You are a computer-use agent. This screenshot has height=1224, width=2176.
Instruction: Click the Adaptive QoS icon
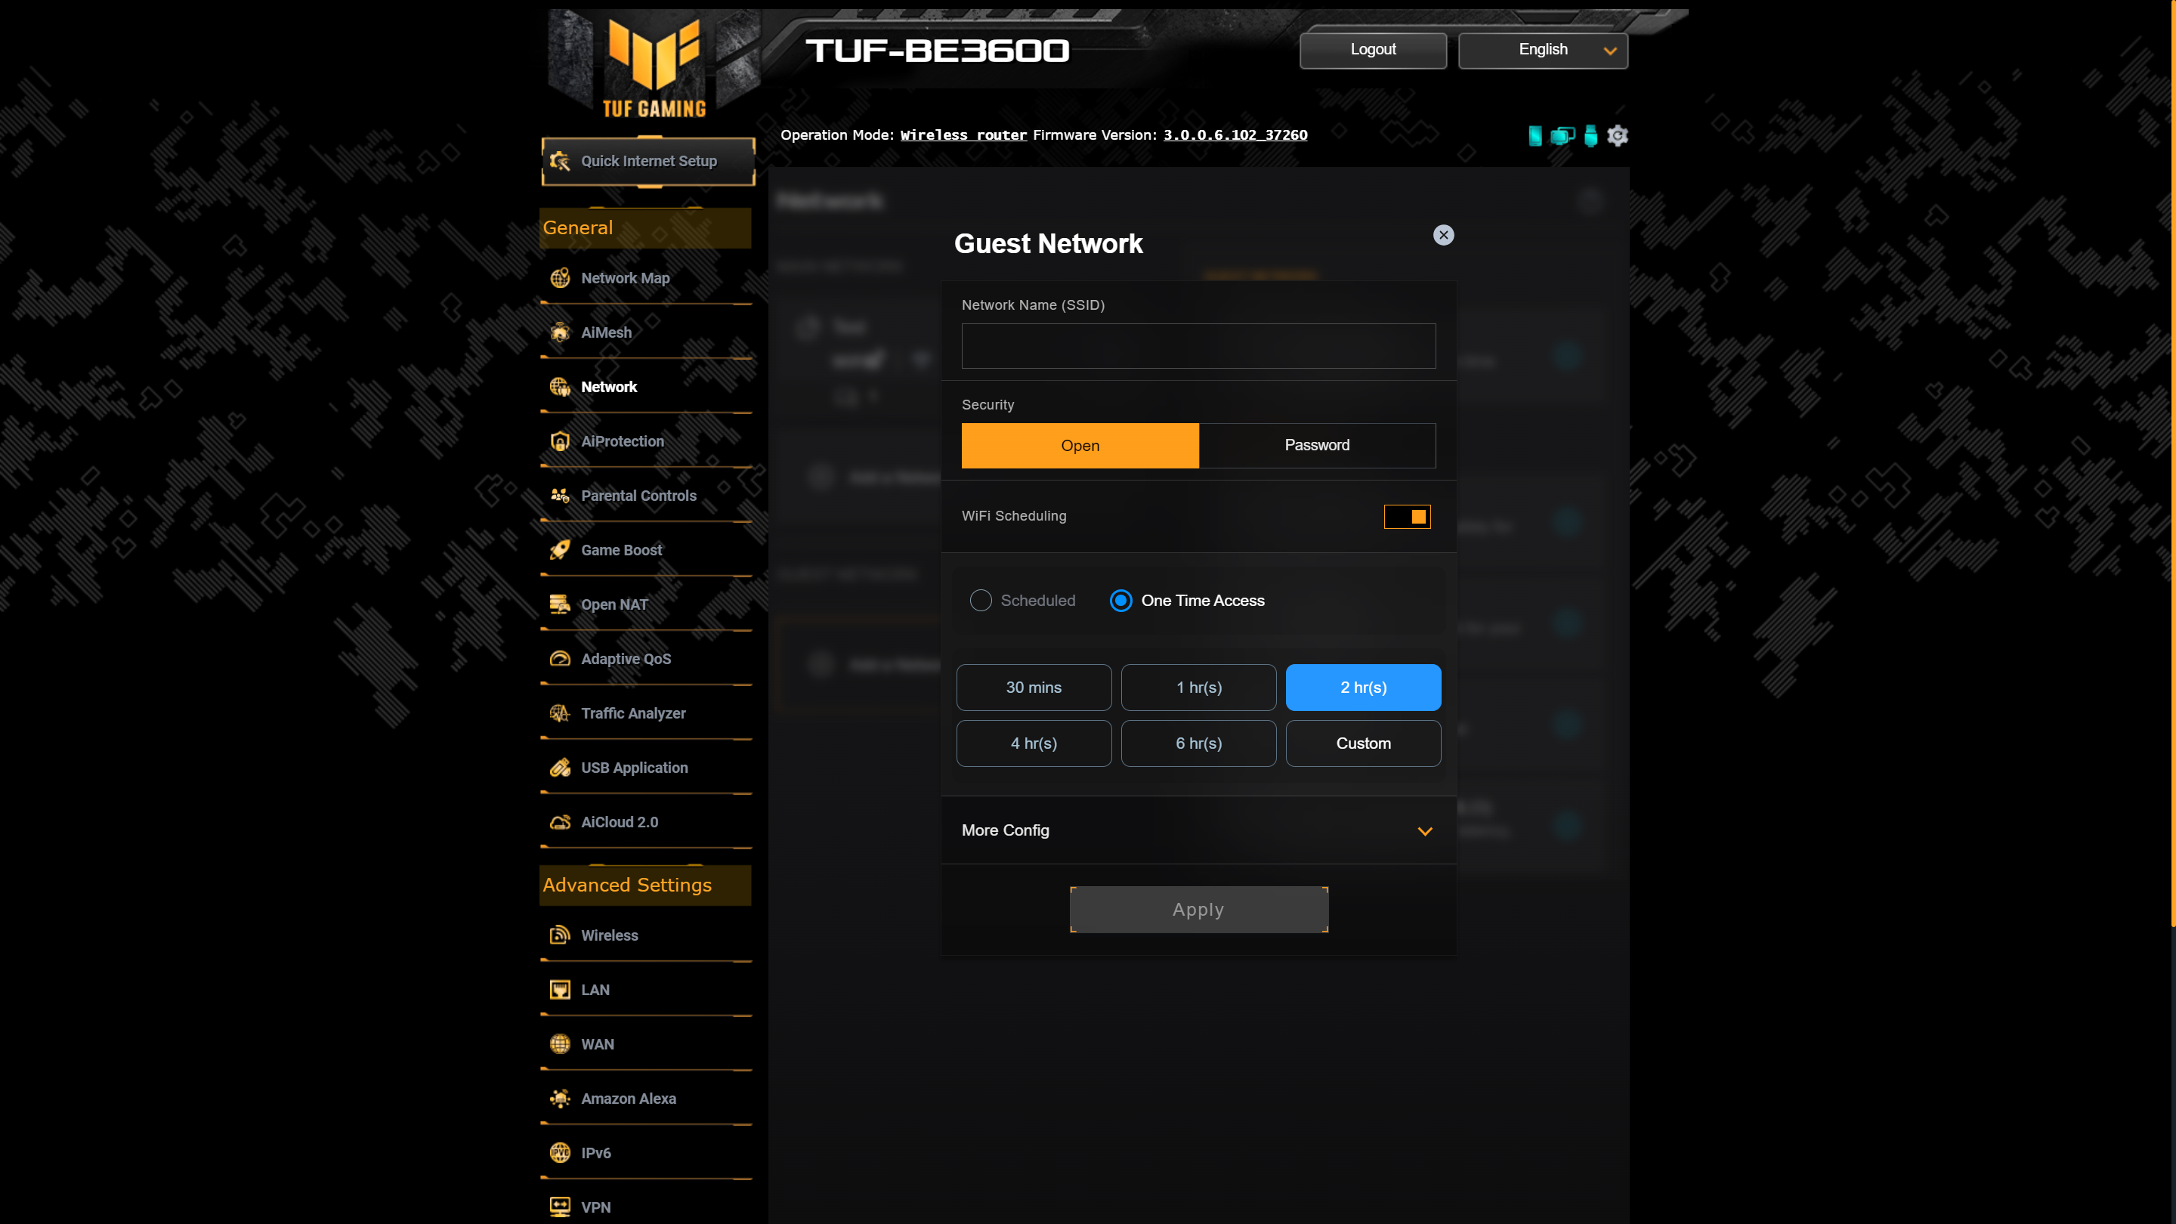(x=561, y=657)
